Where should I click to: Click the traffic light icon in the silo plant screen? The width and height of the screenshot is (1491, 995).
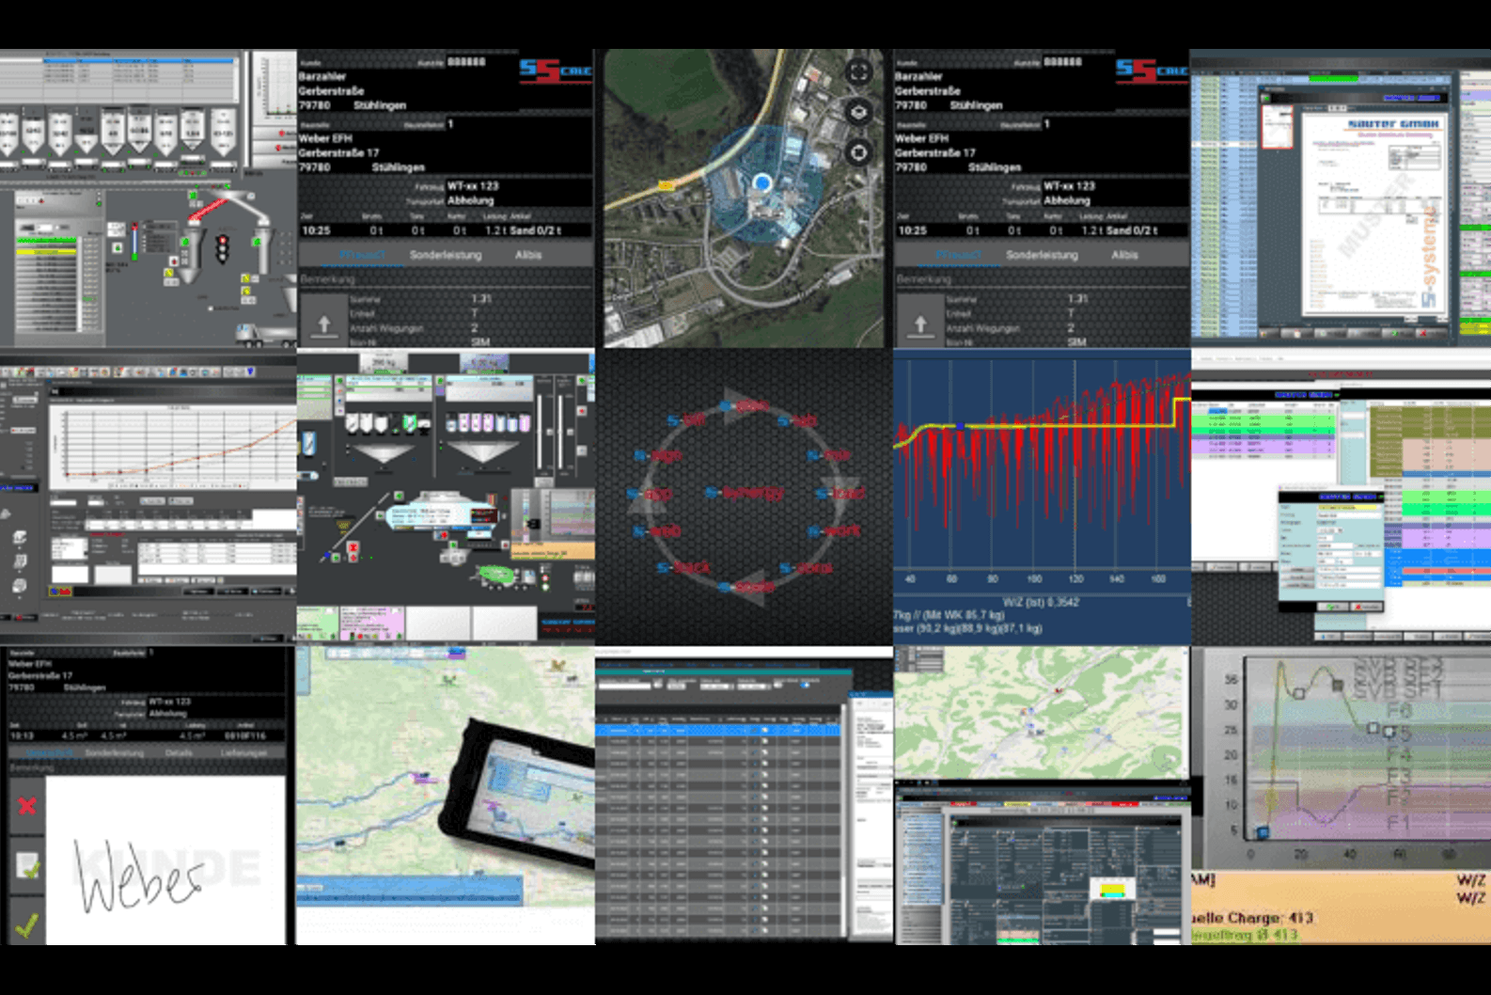point(222,248)
